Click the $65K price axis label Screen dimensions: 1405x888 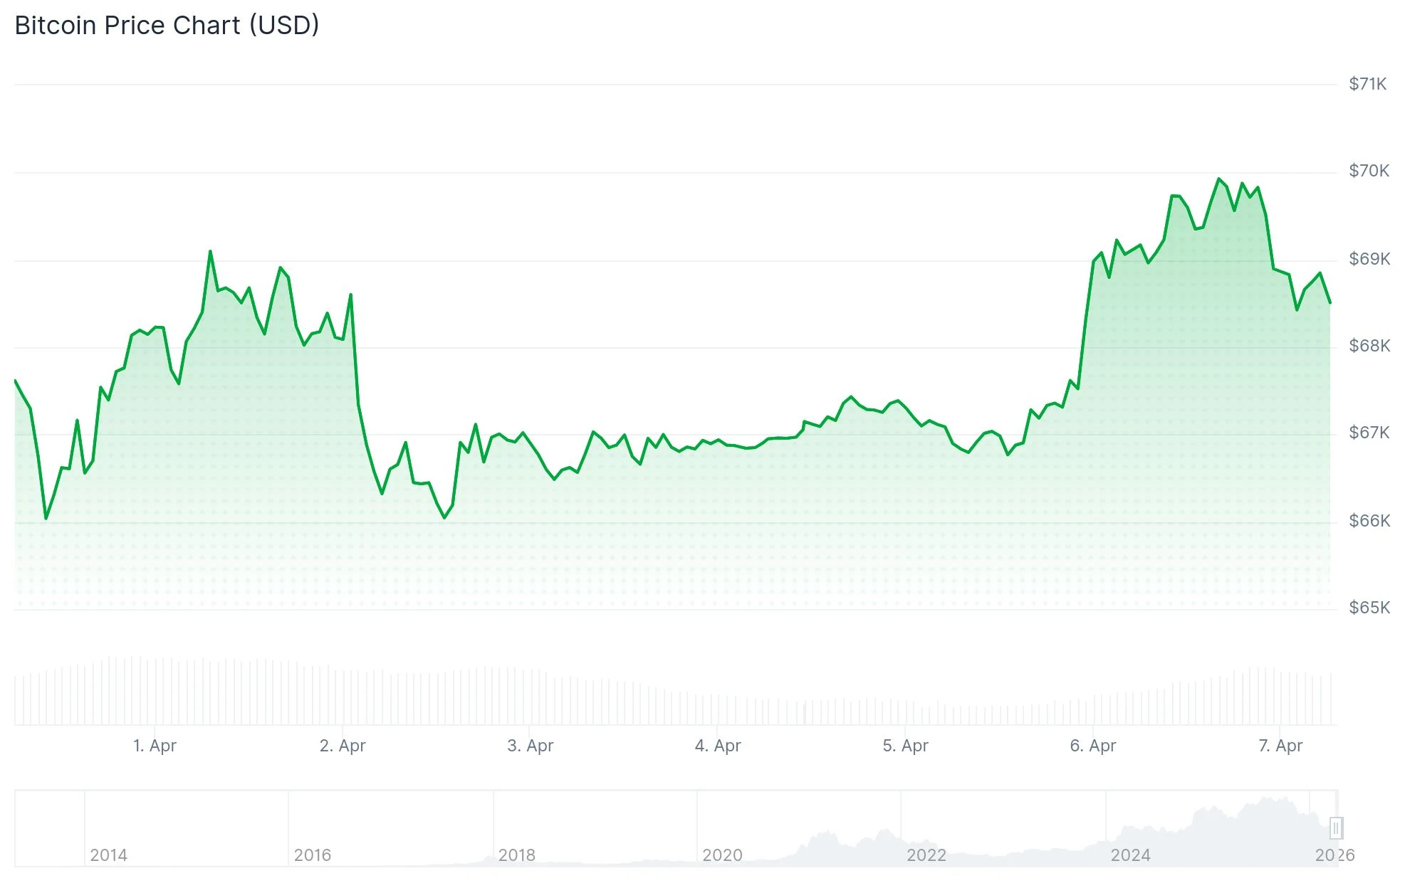[1369, 607]
